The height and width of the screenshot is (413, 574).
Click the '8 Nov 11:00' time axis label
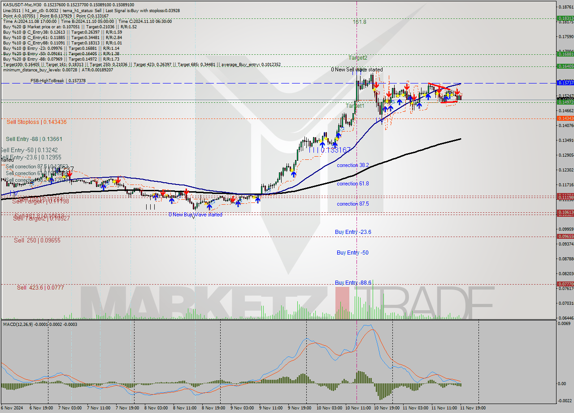[185, 408]
